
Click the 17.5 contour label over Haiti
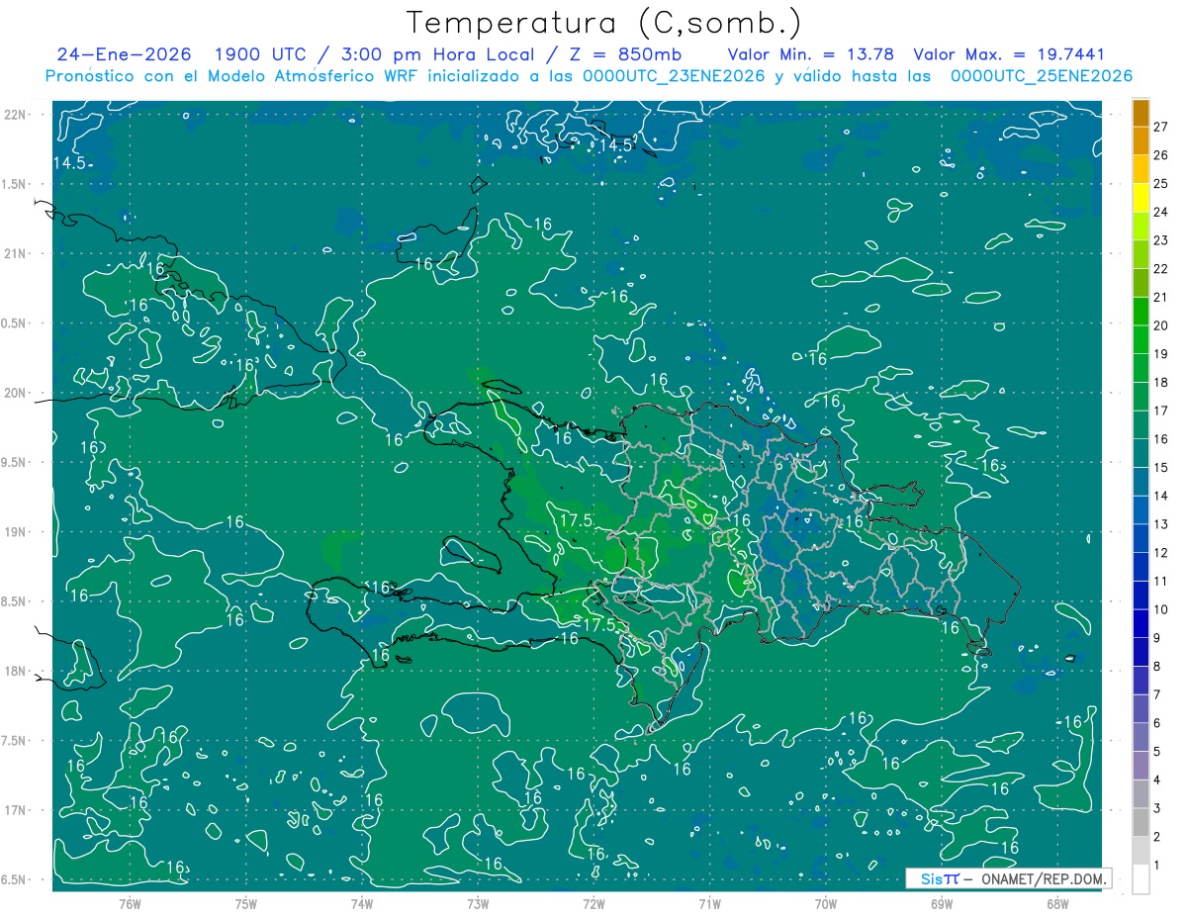(x=575, y=519)
